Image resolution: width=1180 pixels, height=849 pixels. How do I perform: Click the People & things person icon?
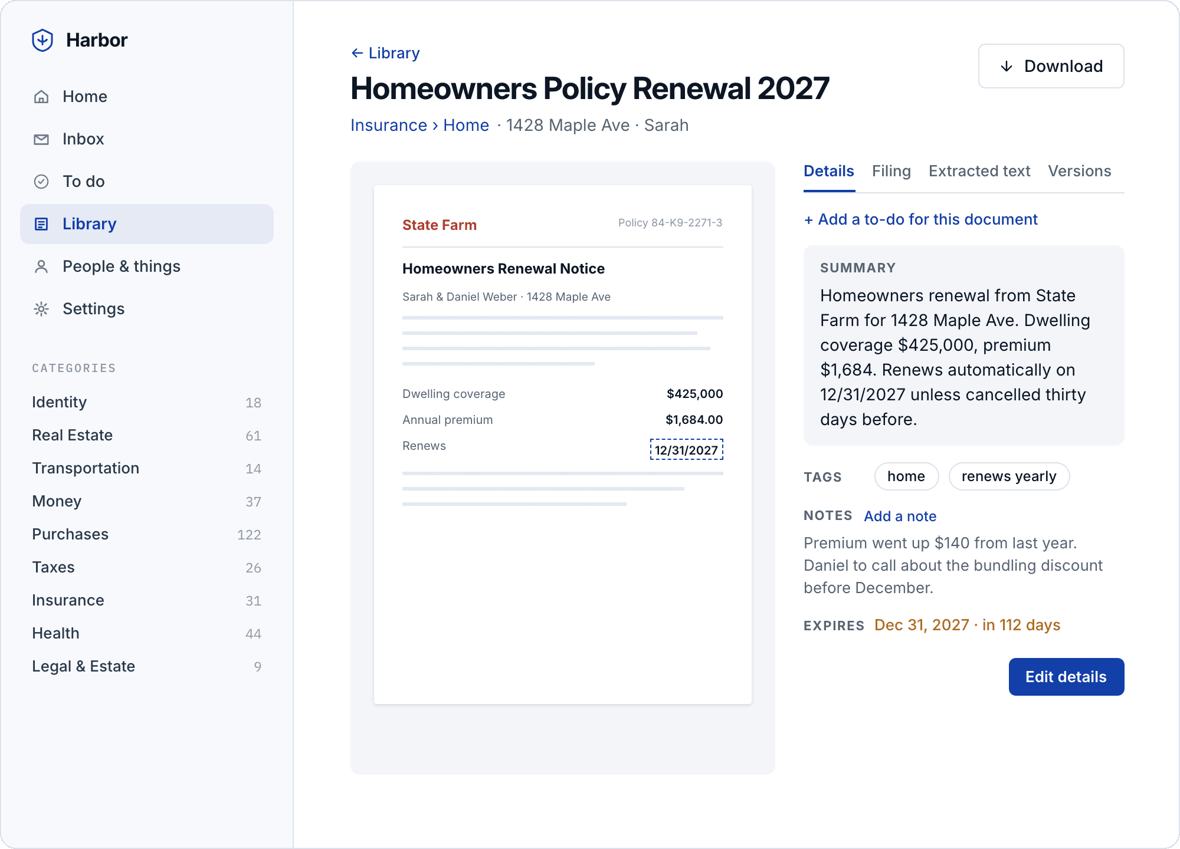[41, 266]
